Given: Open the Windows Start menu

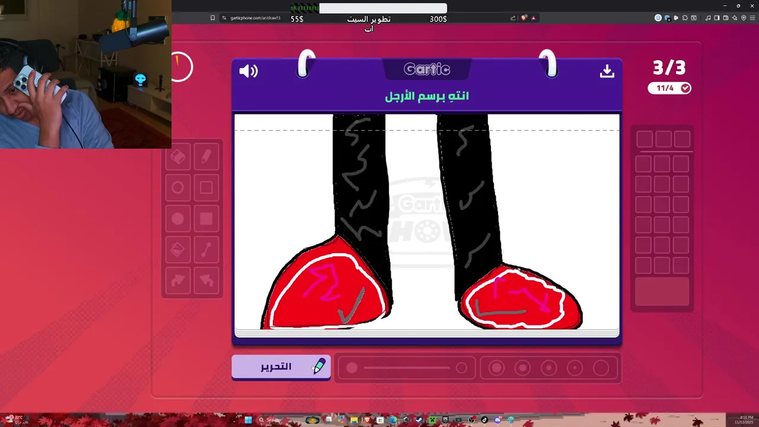Looking at the screenshot, I should (x=248, y=420).
